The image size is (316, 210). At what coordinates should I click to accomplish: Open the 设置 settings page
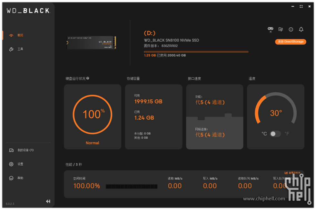[16, 164]
